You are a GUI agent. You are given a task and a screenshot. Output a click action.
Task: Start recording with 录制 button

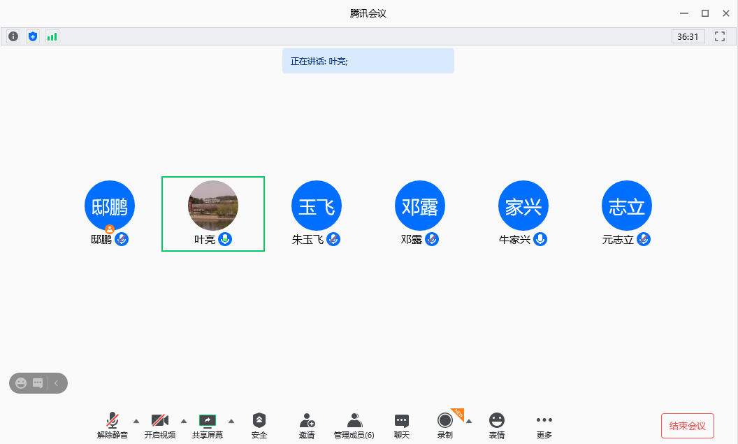click(x=445, y=425)
